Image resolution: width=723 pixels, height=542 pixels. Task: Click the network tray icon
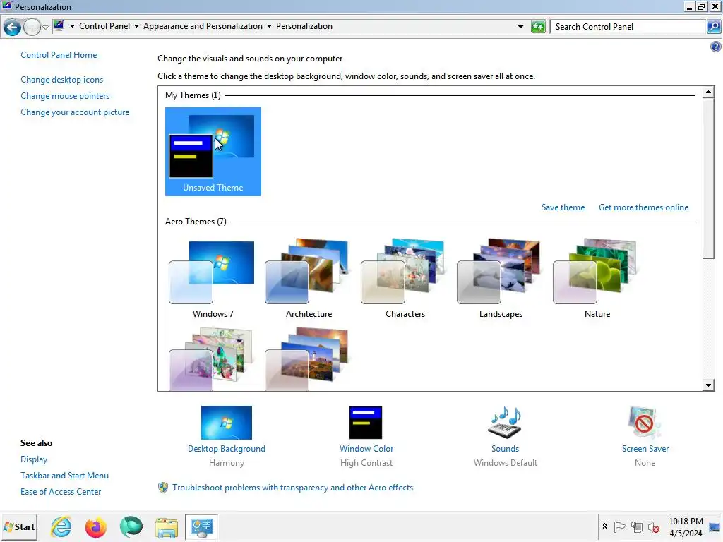pos(637,526)
